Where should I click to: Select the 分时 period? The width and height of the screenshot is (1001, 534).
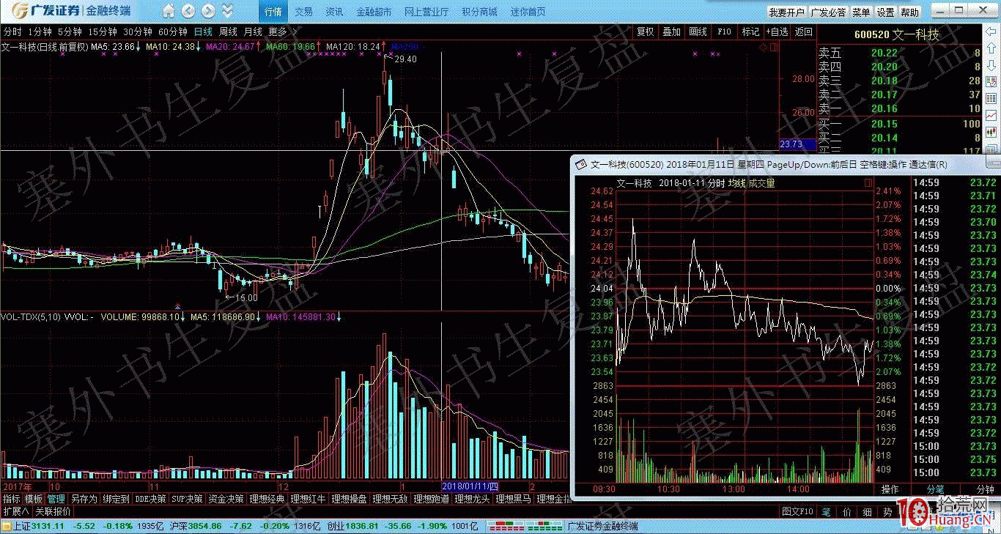coord(12,31)
